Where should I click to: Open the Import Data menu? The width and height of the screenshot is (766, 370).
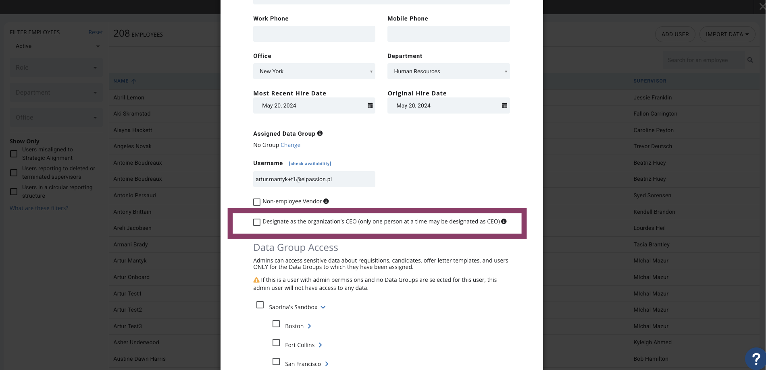(727, 34)
